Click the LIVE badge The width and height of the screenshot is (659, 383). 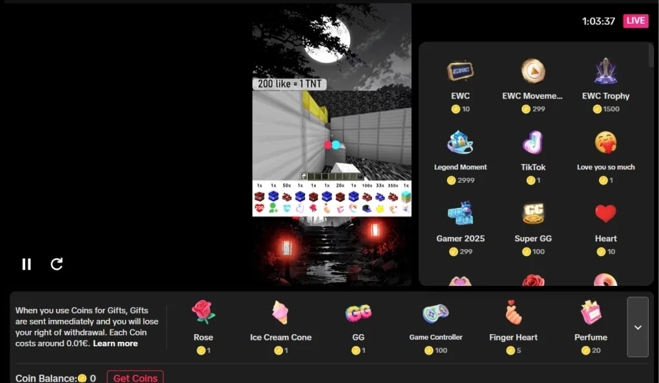pyautogui.click(x=635, y=21)
